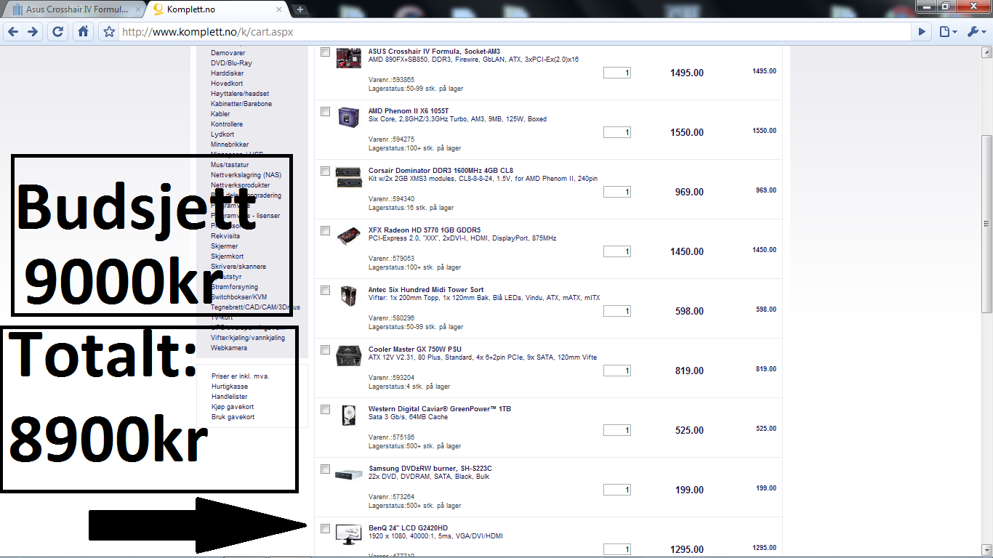Tick the checkbox for BenQ 24" LCD G2420HD
The image size is (993, 558).
tap(325, 528)
